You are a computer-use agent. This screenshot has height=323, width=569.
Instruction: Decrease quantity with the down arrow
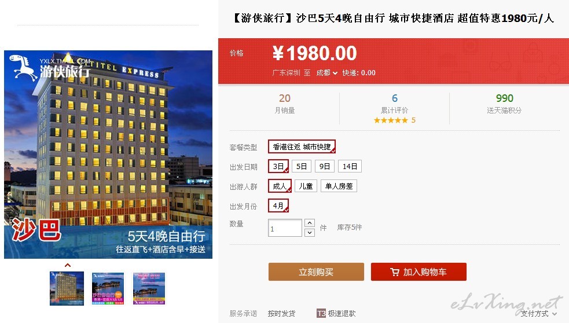pos(310,232)
